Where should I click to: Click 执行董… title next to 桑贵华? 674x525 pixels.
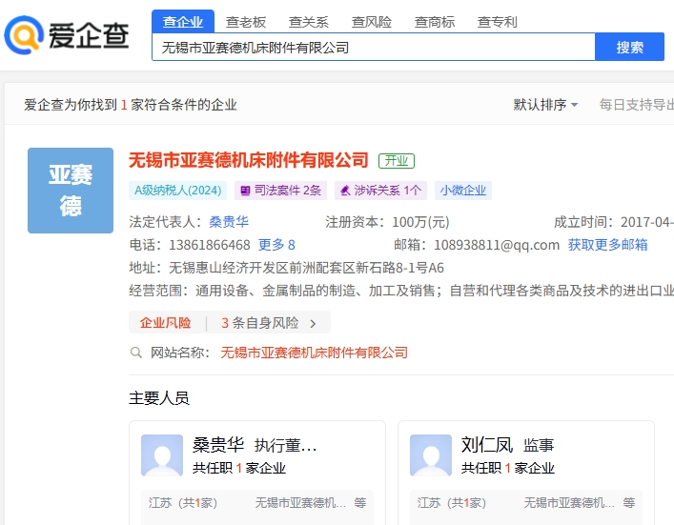pos(285,445)
